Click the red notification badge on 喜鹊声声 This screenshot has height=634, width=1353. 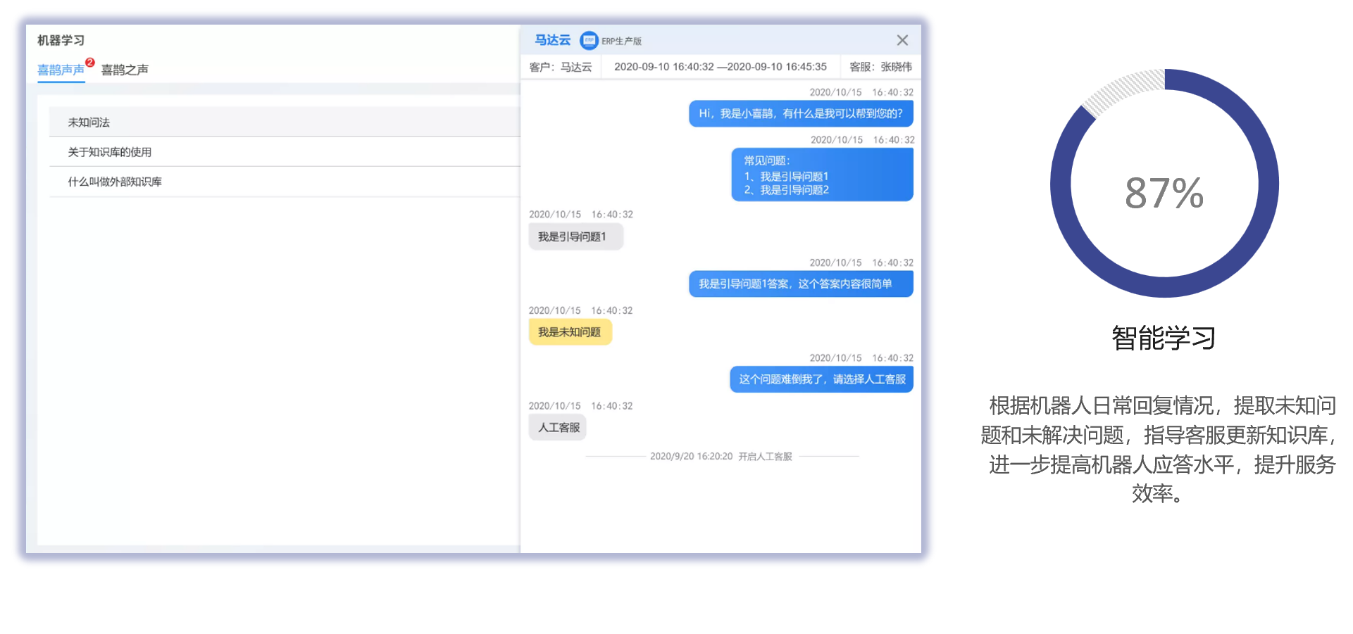tap(90, 63)
